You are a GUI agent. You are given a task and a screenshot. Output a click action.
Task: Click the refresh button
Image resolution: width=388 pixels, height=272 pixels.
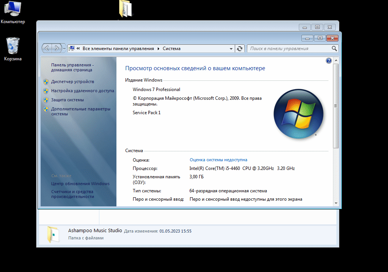coord(240,49)
